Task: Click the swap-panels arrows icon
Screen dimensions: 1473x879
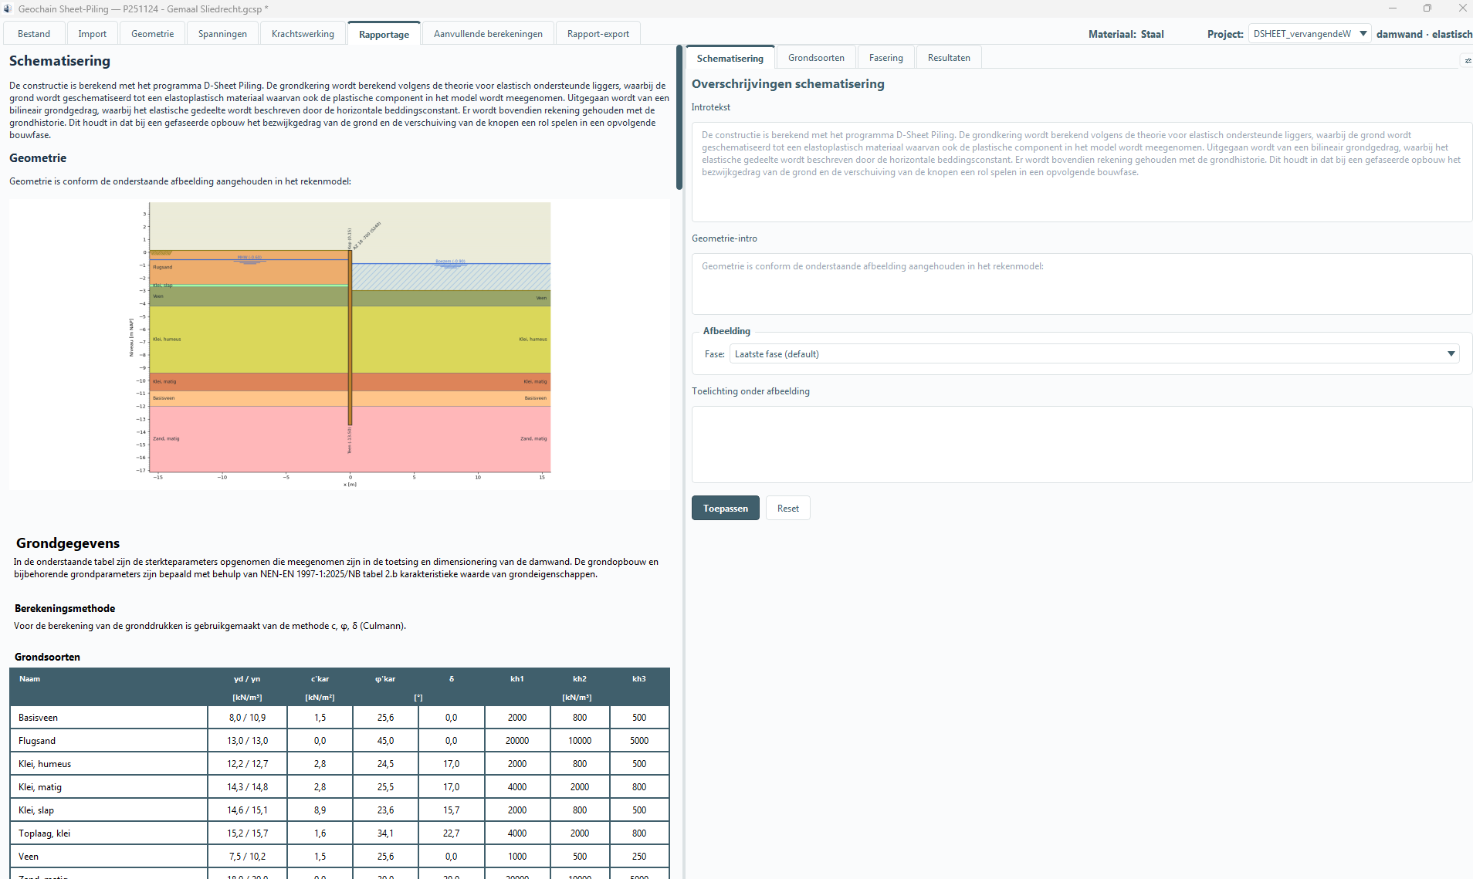Action: coord(1467,60)
